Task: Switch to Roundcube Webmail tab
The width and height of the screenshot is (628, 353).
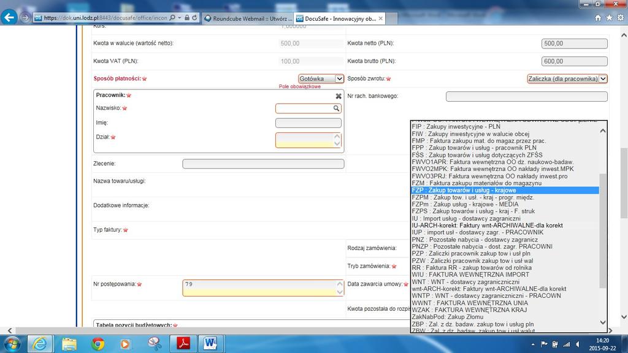Action: pos(248,18)
